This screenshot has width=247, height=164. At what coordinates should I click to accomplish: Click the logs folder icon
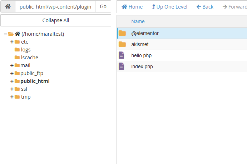17,50
